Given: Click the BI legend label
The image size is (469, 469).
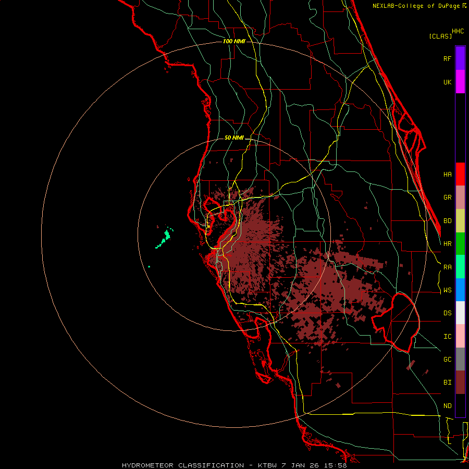Looking at the screenshot, I should pos(447,382).
